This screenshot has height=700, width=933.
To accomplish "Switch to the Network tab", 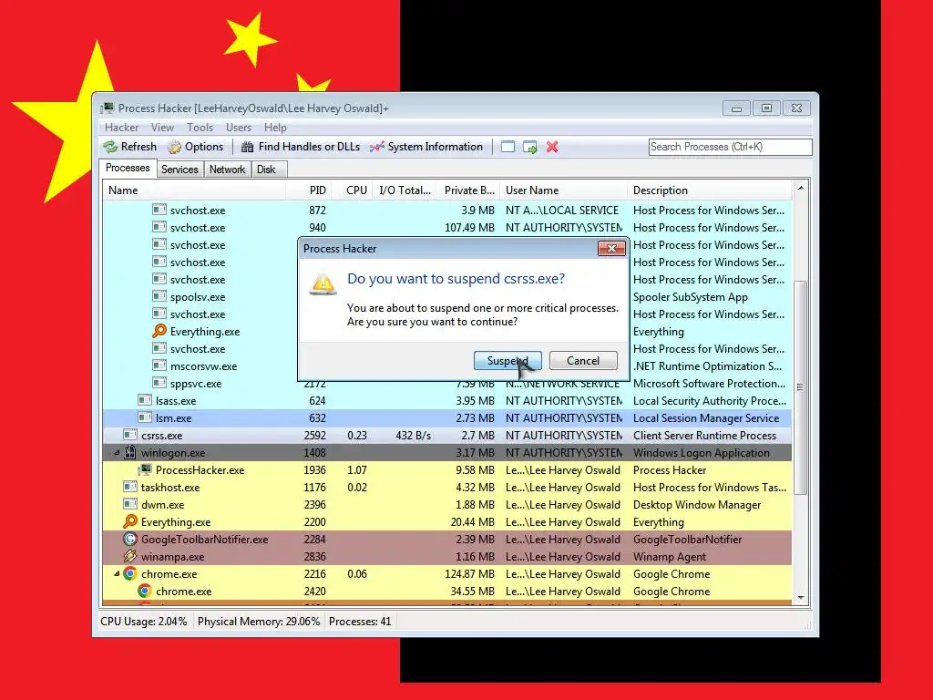I will click(x=227, y=170).
